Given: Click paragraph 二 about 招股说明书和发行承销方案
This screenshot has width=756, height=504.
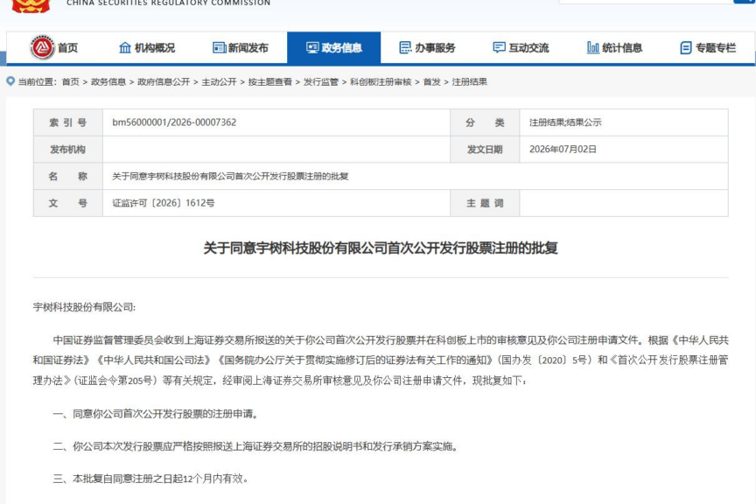Looking at the screenshot, I should (255, 446).
